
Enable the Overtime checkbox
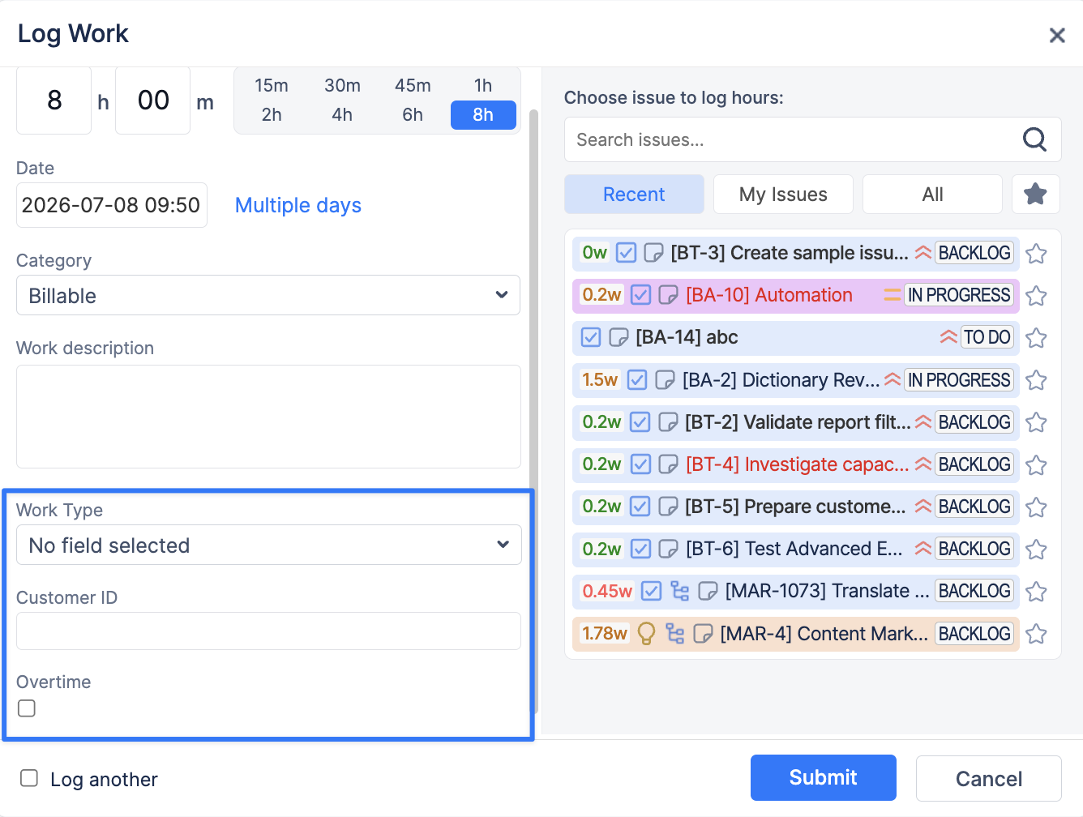pos(27,708)
